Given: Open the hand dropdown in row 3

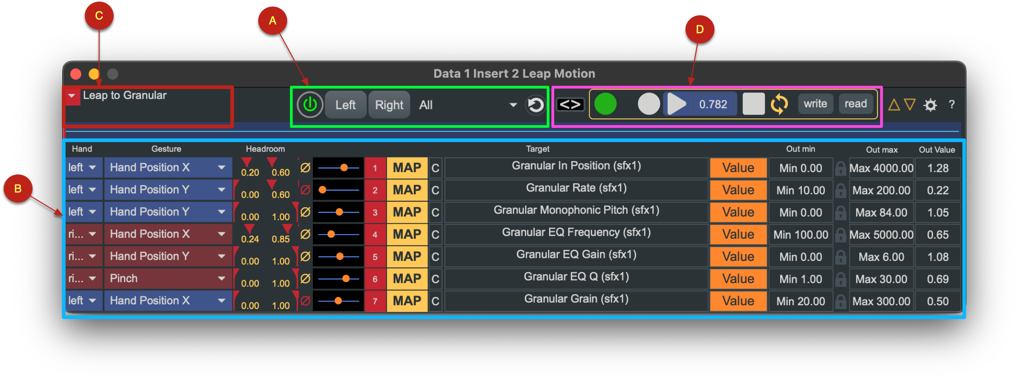Looking at the screenshot, I should click(84, 212).
